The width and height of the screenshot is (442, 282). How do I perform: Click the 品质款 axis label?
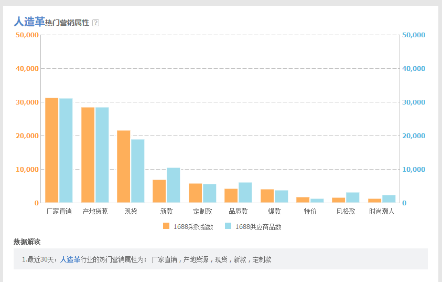[238, 211]
